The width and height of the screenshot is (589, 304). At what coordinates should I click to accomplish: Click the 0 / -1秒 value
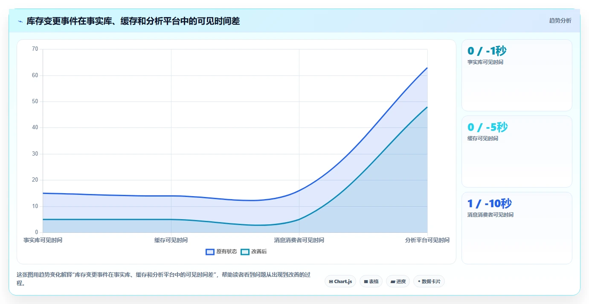[x=487, y=51]
